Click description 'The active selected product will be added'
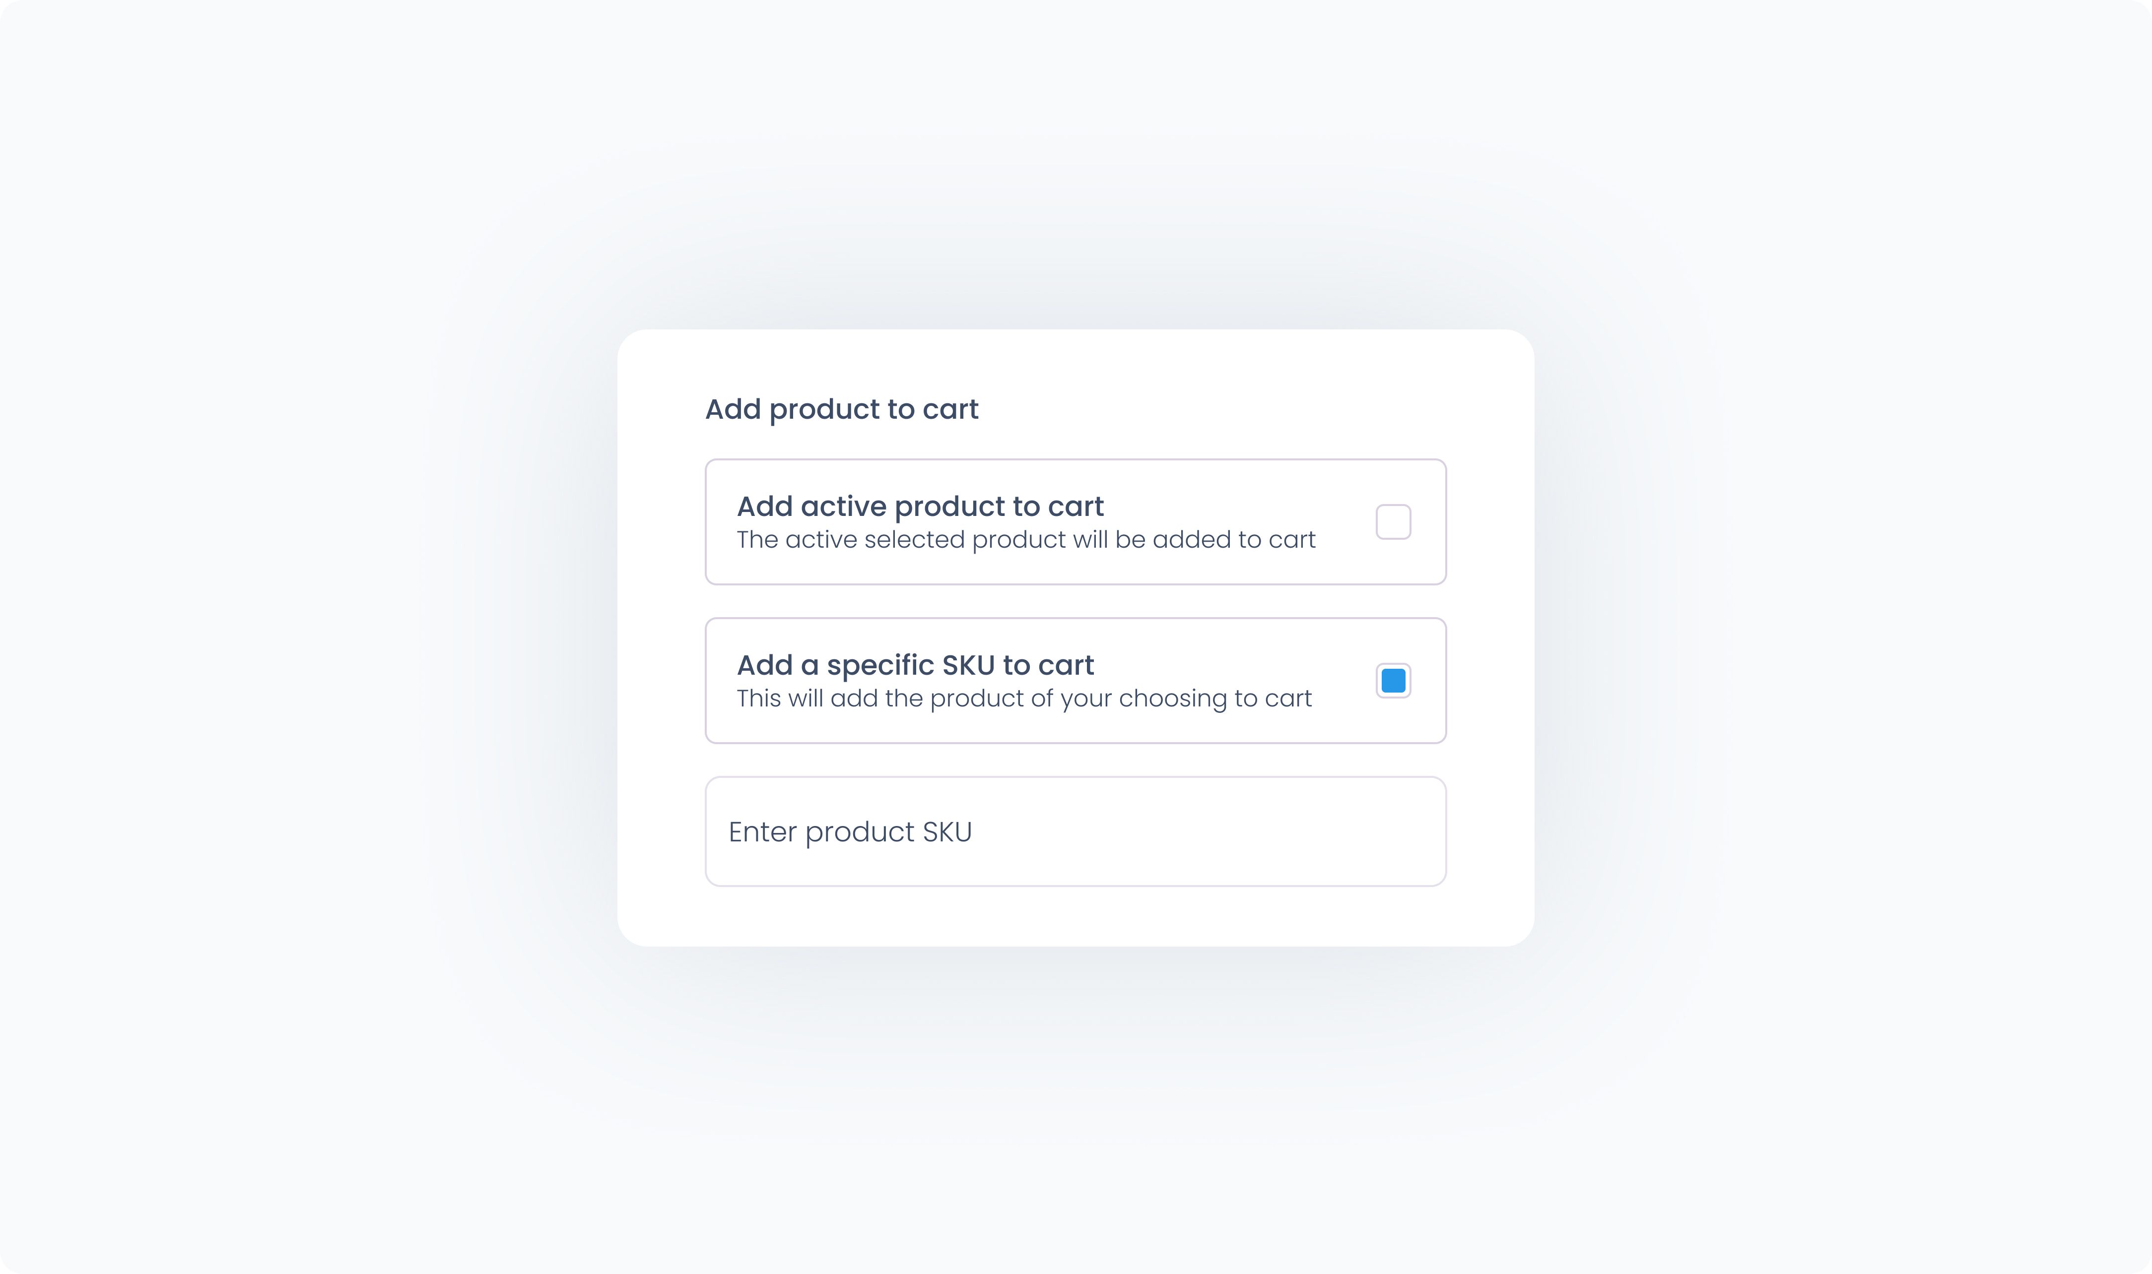Image resolution: width=2152 pixels, height=1274 pixels. click(x=1025, y=540)
